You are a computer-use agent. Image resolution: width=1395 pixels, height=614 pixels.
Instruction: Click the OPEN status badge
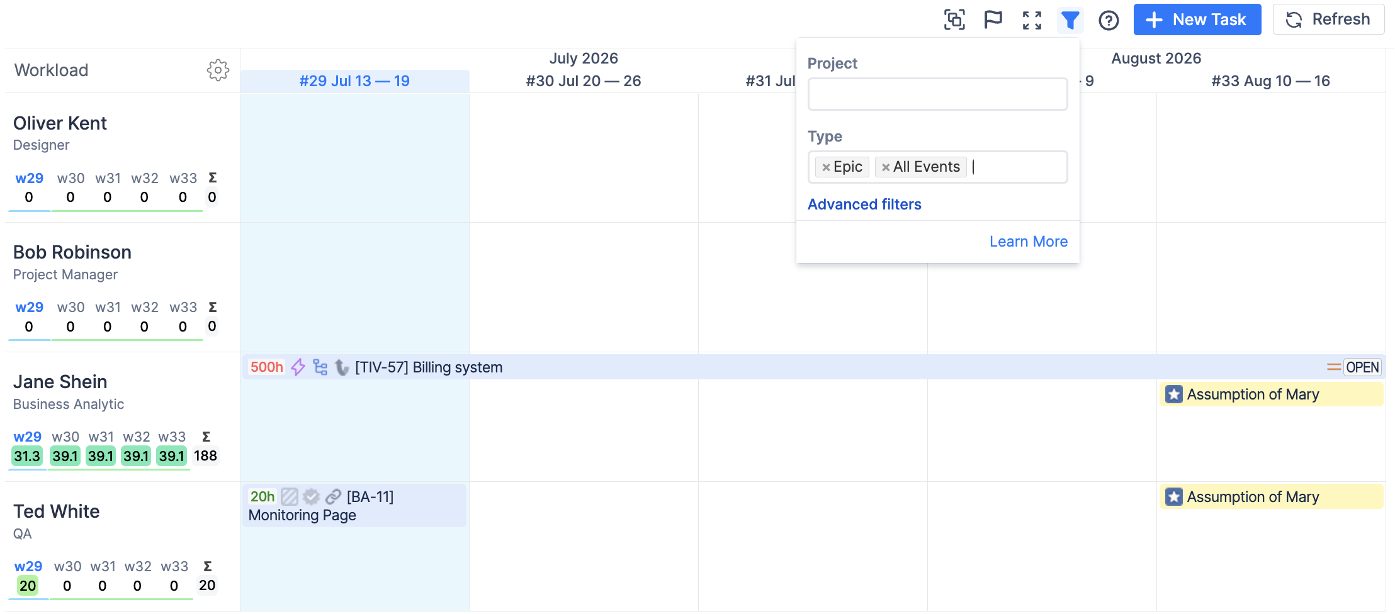[x=1362, y=367]
